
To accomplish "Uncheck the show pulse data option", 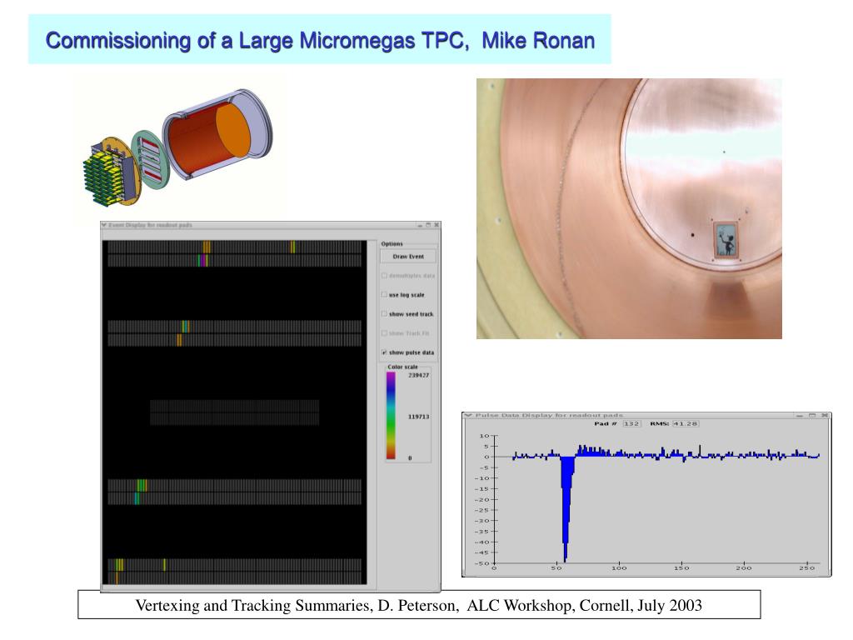I will (x=384, y=352).
